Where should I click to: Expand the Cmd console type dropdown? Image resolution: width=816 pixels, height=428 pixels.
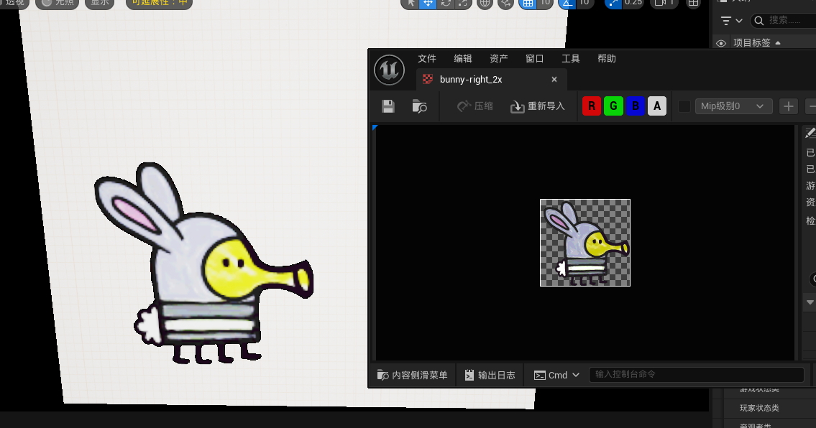click(x=557, y=375)
